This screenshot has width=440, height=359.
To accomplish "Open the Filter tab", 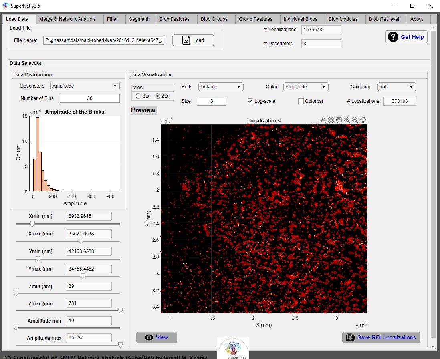I will pos(112,19).
